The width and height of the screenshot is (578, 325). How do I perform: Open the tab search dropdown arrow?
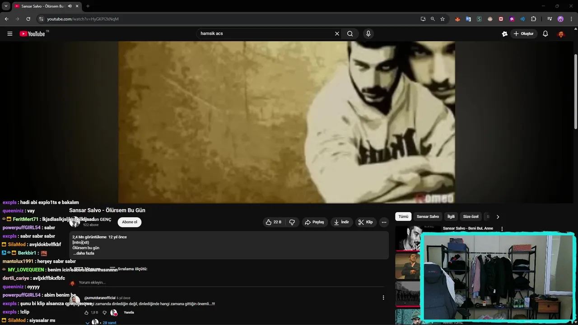pyautogui.click(x=6, y=6)
